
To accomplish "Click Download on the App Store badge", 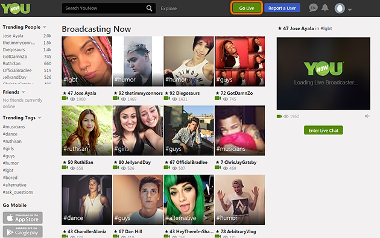I will pyautogui.click(x=23, y=218).
